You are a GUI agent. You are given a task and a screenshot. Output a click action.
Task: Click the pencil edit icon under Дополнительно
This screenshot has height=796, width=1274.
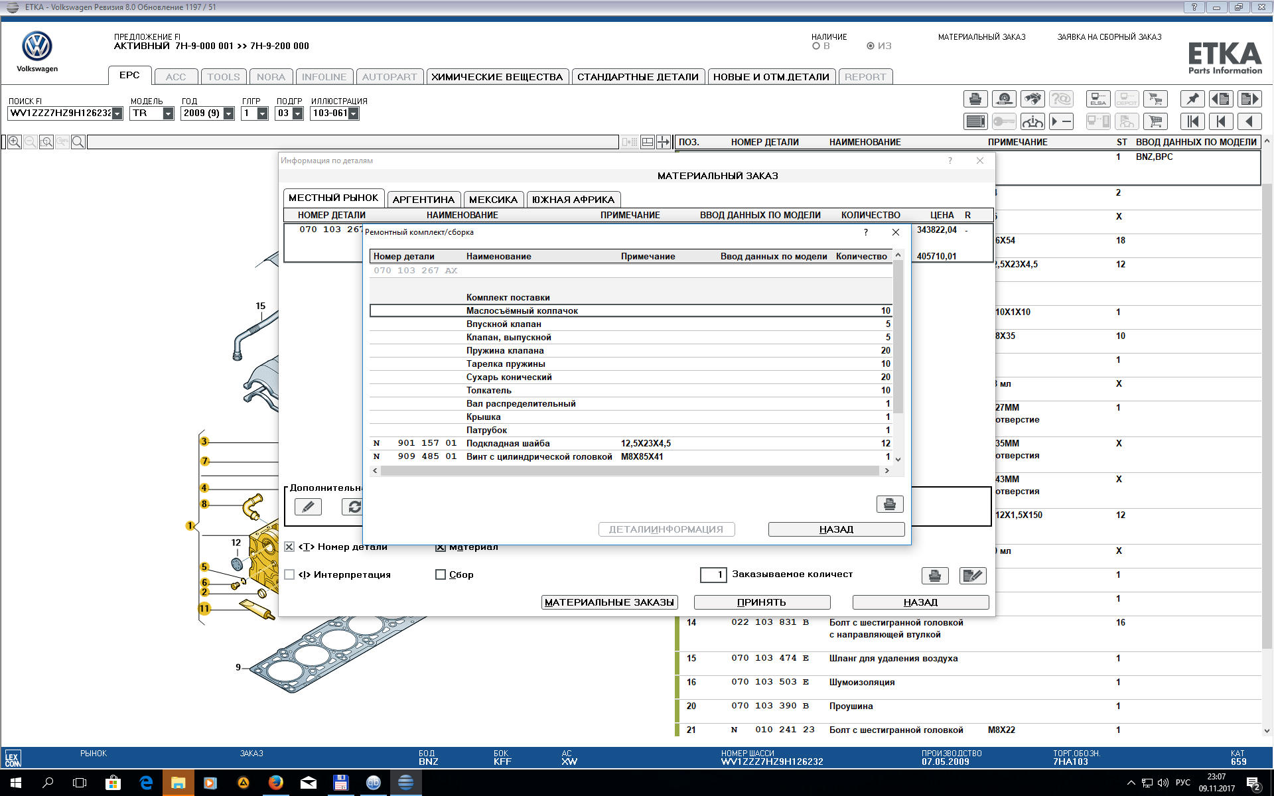308,507
